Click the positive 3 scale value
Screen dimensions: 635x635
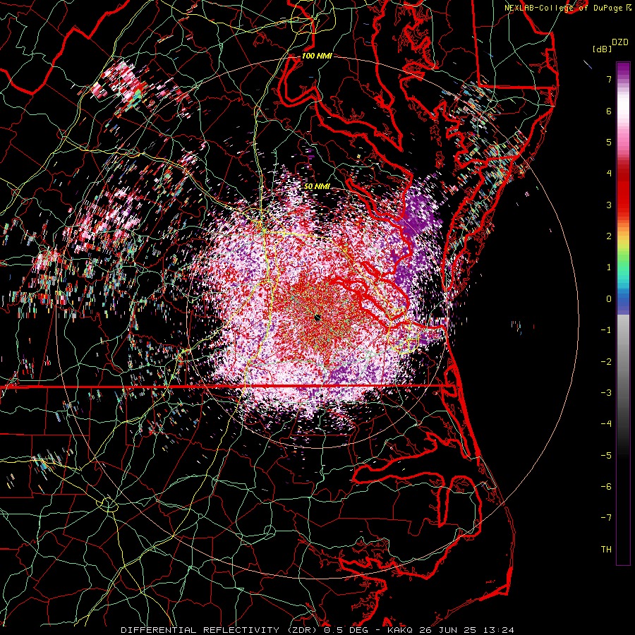coord(609,205)
